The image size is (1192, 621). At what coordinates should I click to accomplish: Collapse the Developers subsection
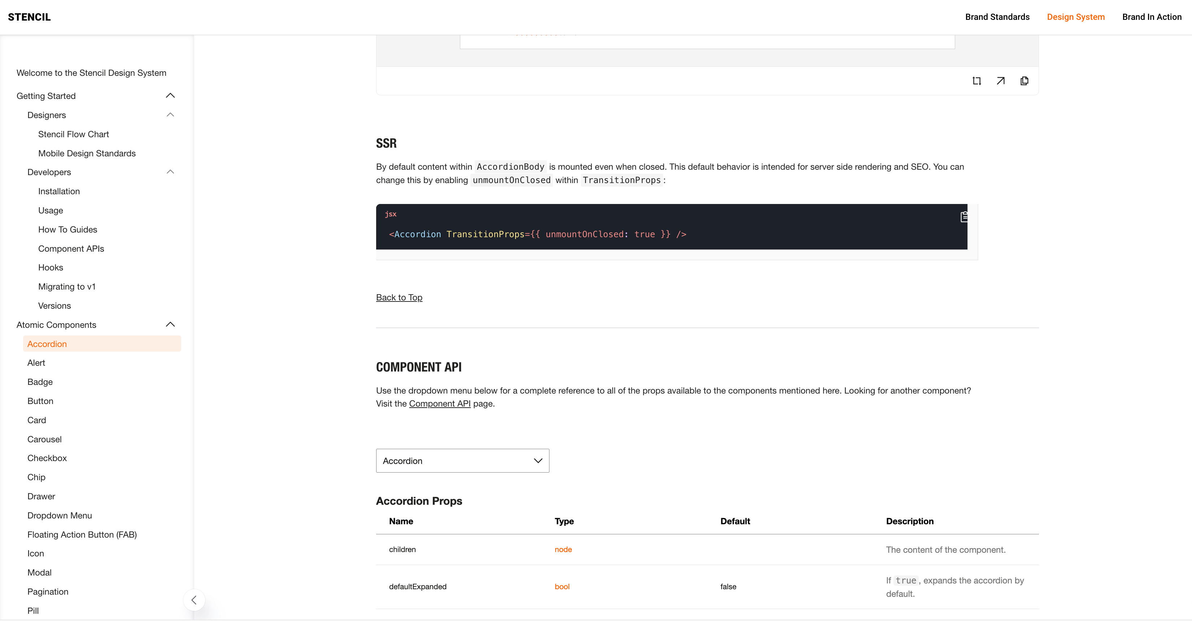[x=170, y=172]
